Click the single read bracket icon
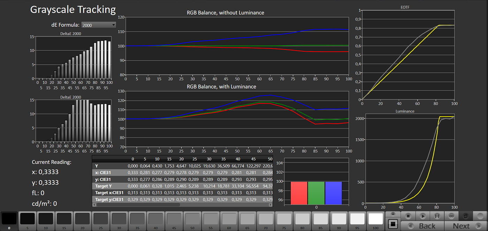The width and height of the screenshot is (488, 231). pyautogui.click(x=437, y=216)
